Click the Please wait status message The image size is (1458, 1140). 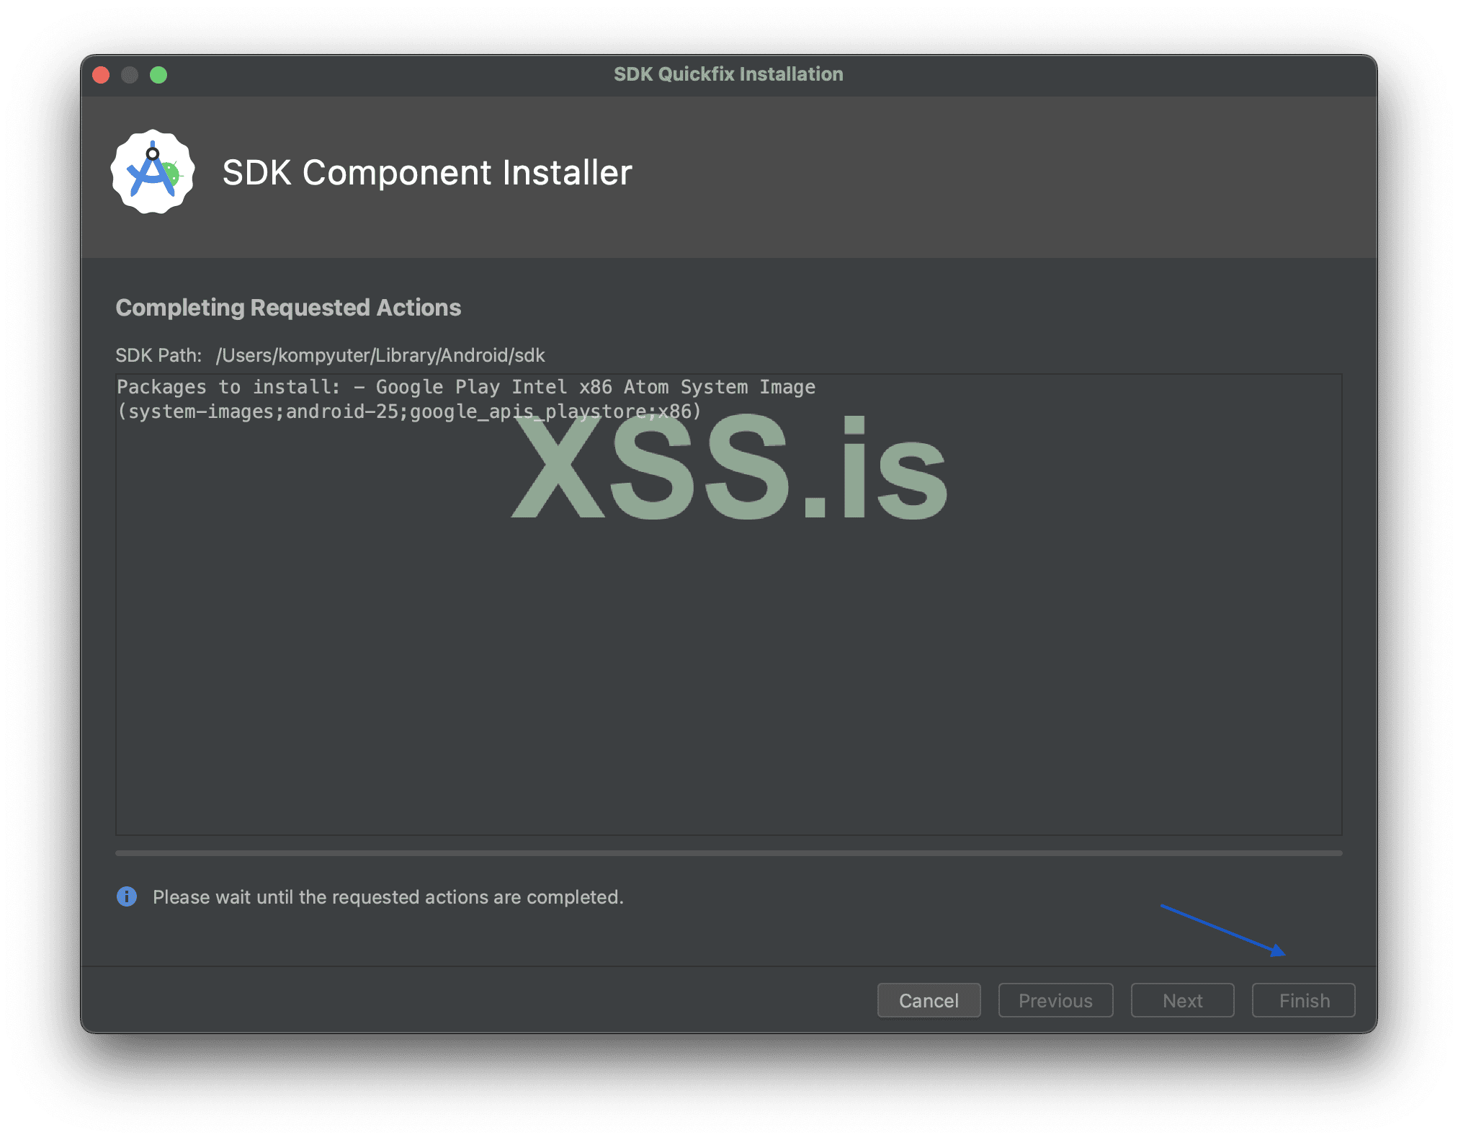(388, 897)
